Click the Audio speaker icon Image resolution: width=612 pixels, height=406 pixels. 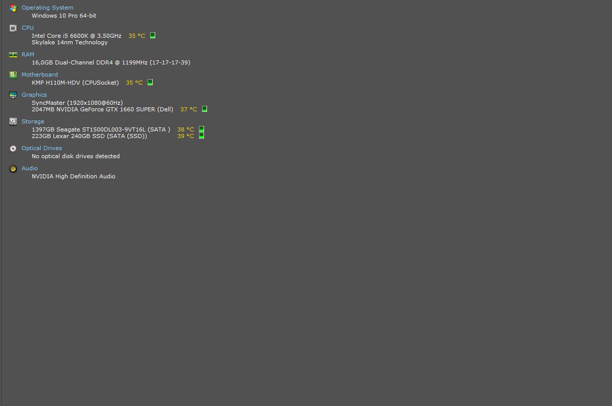(x=13, y=169)
